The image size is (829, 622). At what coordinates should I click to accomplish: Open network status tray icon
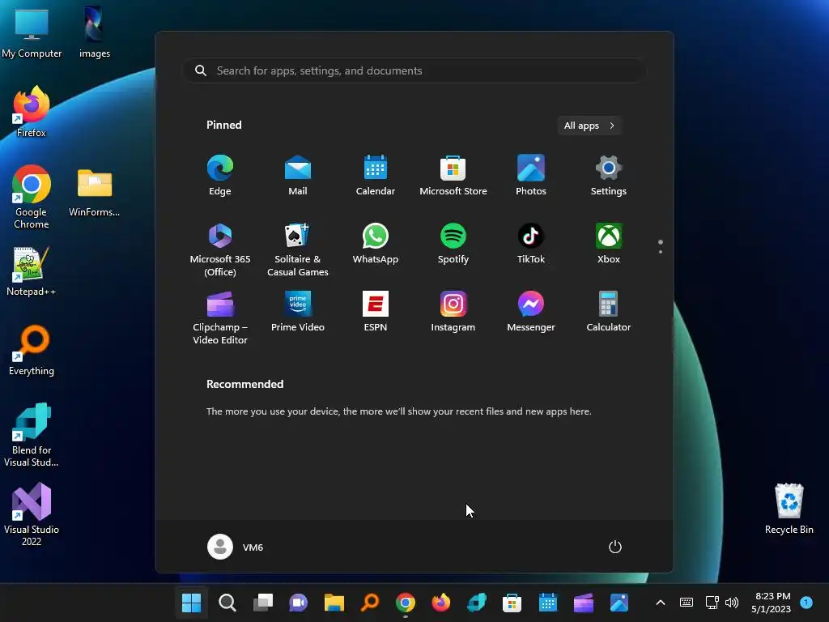pyautogui.click(x=712, y=603)
